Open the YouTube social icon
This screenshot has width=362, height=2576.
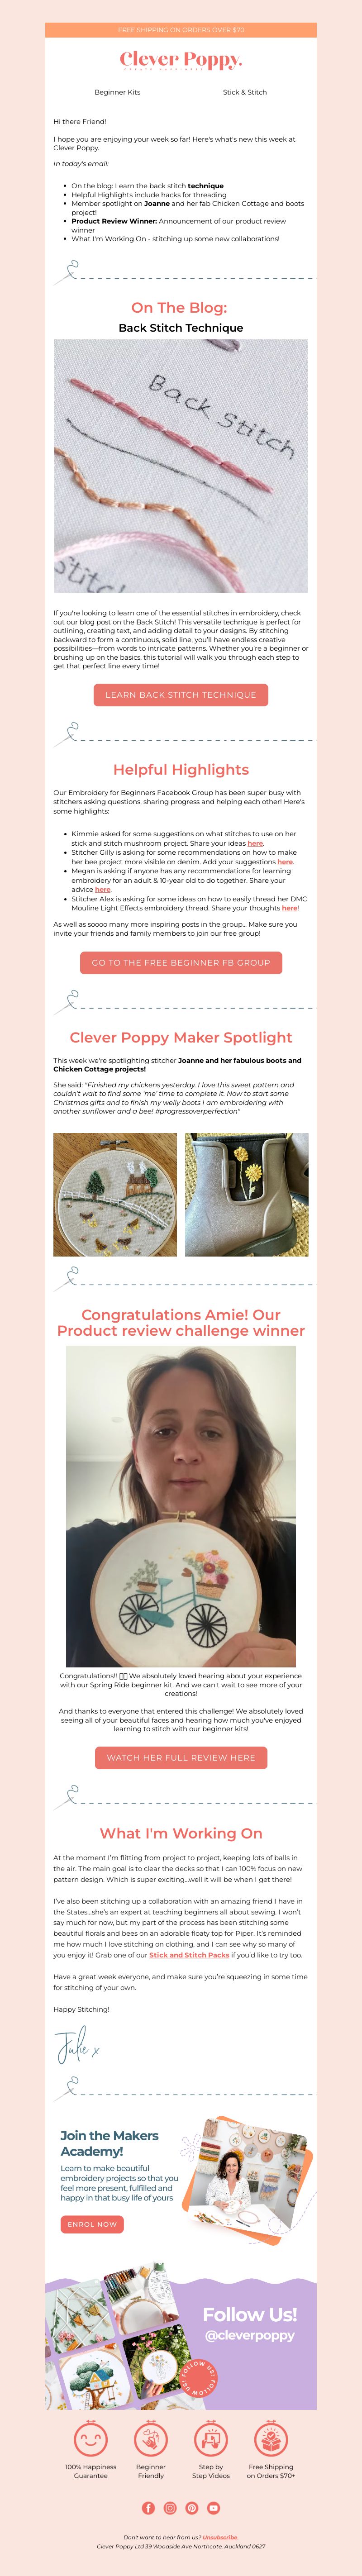213,2507
